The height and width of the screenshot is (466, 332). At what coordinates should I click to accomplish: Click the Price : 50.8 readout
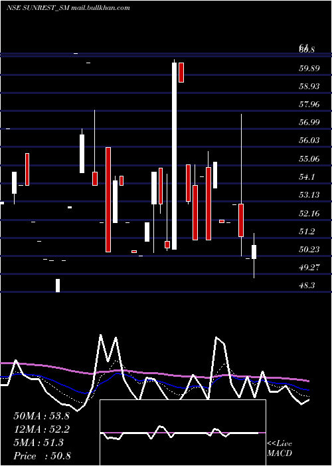coord(42,456)
